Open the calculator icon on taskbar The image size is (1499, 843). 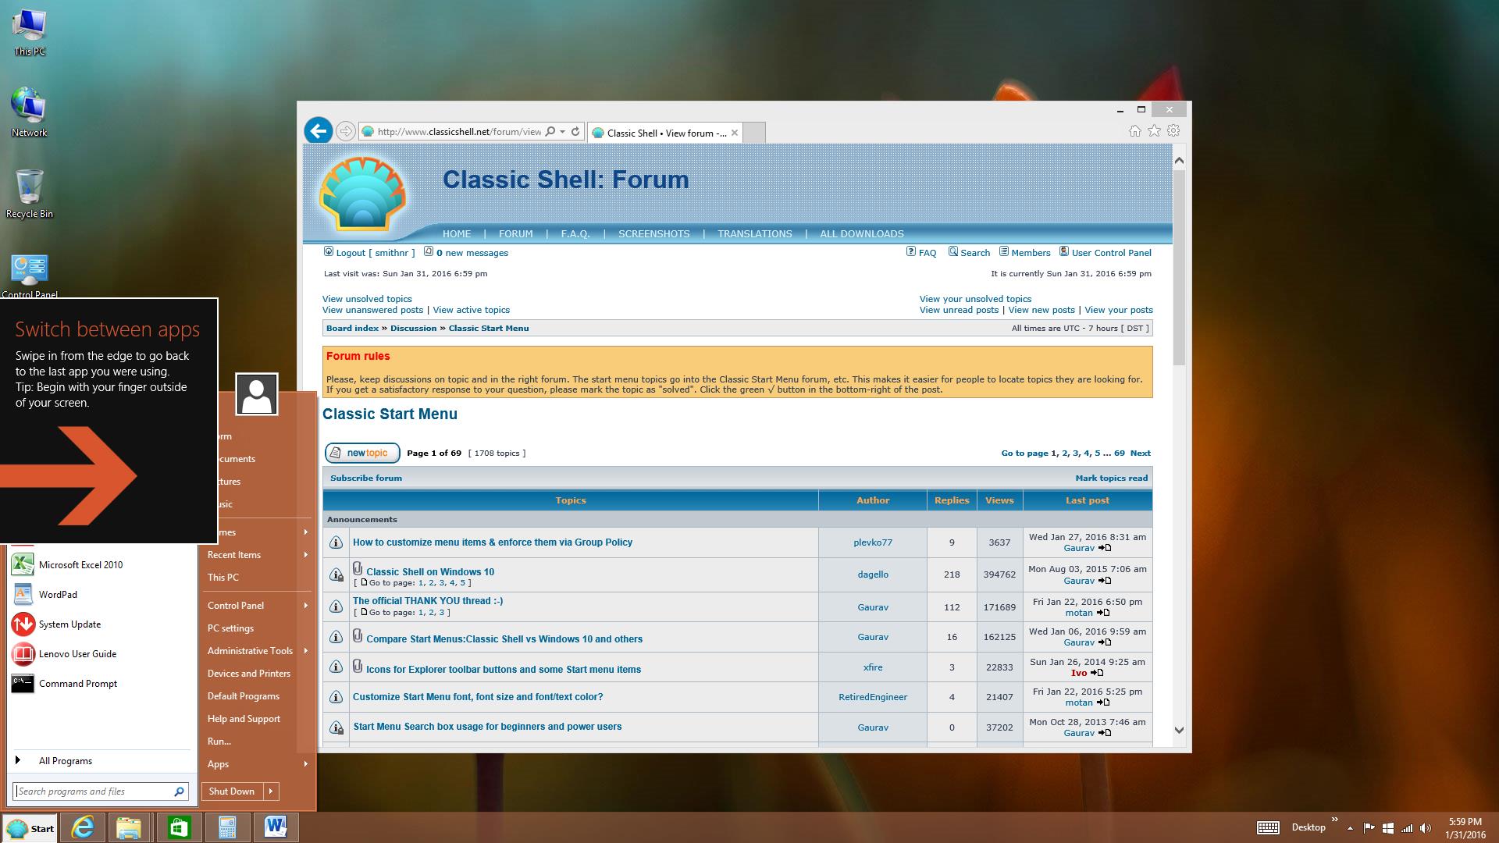[x=227, y=827]
